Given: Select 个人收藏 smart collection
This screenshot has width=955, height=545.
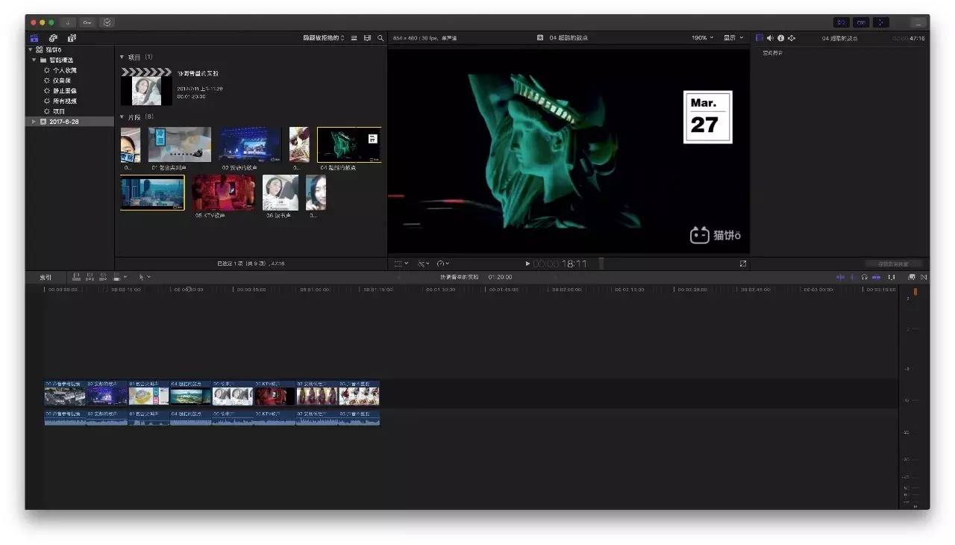Looking at the screenshot, I should (x=64, y=70).
